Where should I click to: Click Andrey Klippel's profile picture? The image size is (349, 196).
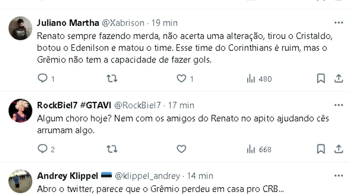pos(20,181)
